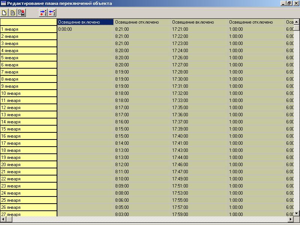Image resolution: width=300 pixels, height=225 pixels.
Task: Add a column with the plus arrow icon
Action: [x=43, y=13]
